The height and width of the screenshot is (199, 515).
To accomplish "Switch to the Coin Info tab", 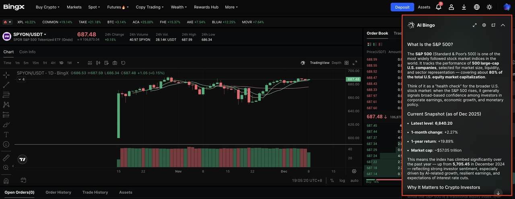I will tap(27, 52).
